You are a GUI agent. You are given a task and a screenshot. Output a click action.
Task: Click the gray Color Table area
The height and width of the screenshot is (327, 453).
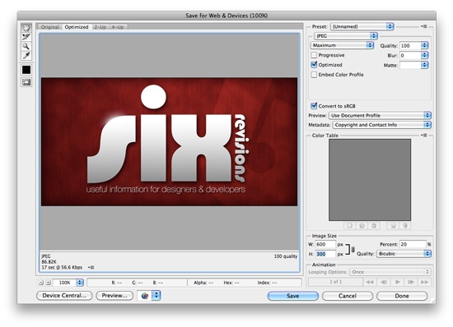[x=370, y=180]
